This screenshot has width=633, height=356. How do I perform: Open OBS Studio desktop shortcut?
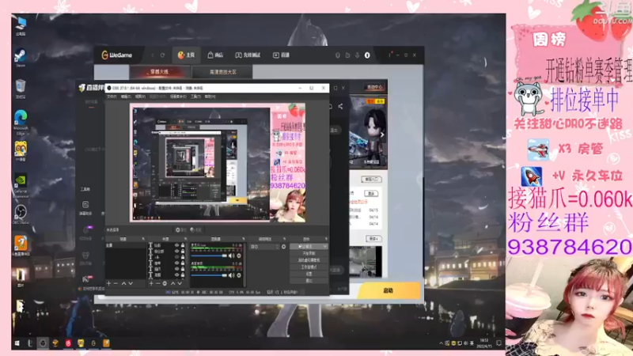(21, 214)
